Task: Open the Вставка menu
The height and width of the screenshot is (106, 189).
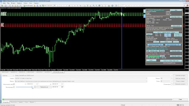Action: (13, 3)
